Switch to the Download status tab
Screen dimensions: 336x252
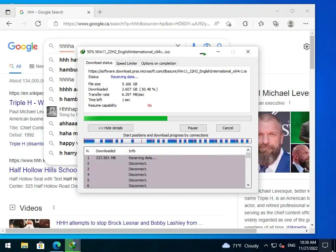[99, 63]
